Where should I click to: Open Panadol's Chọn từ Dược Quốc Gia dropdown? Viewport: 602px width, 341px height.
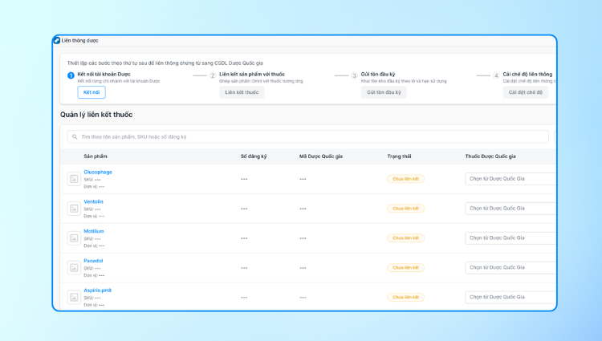click(510, 267)
